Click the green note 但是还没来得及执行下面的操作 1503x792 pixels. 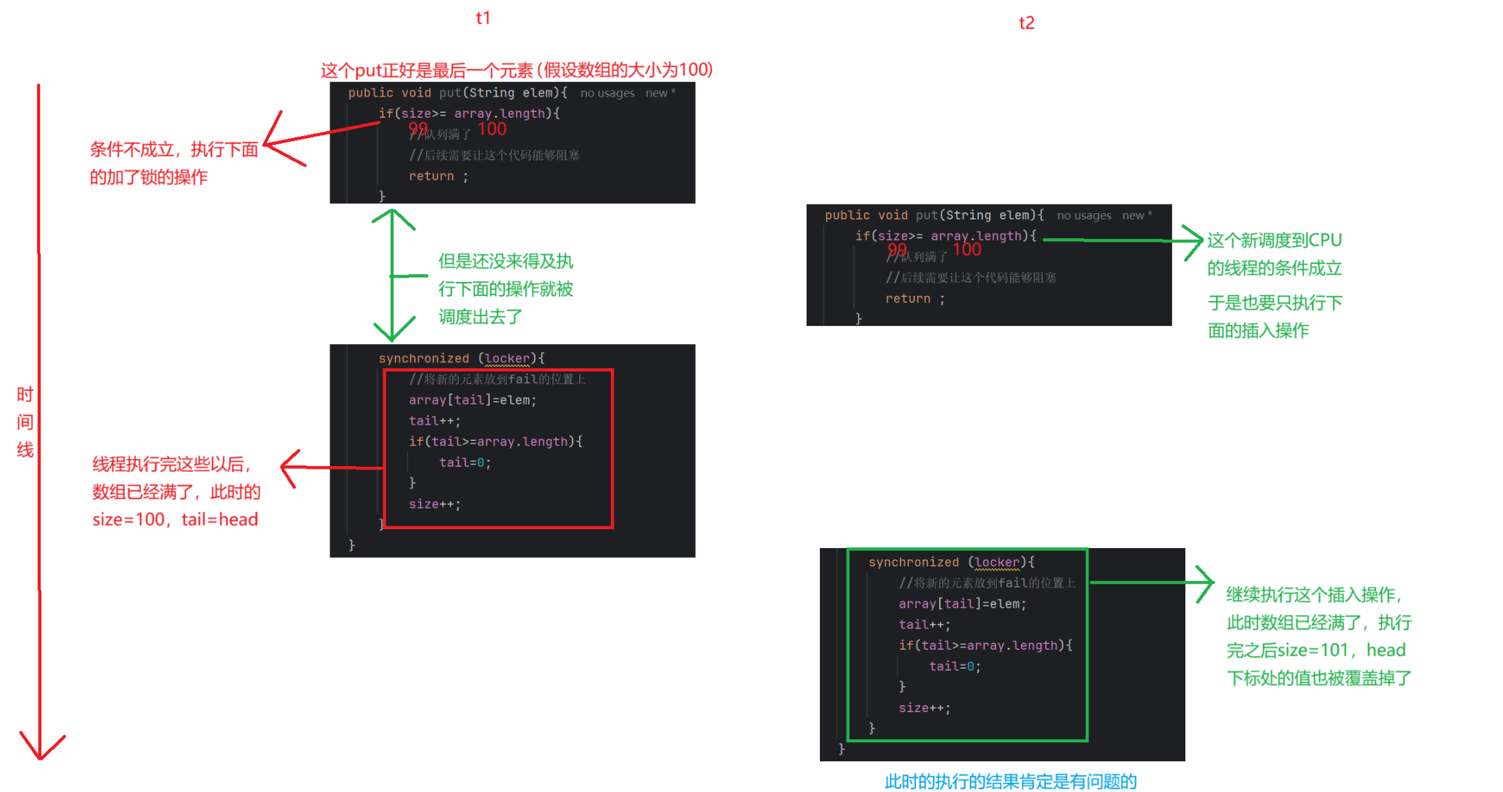tap(505, 289)
